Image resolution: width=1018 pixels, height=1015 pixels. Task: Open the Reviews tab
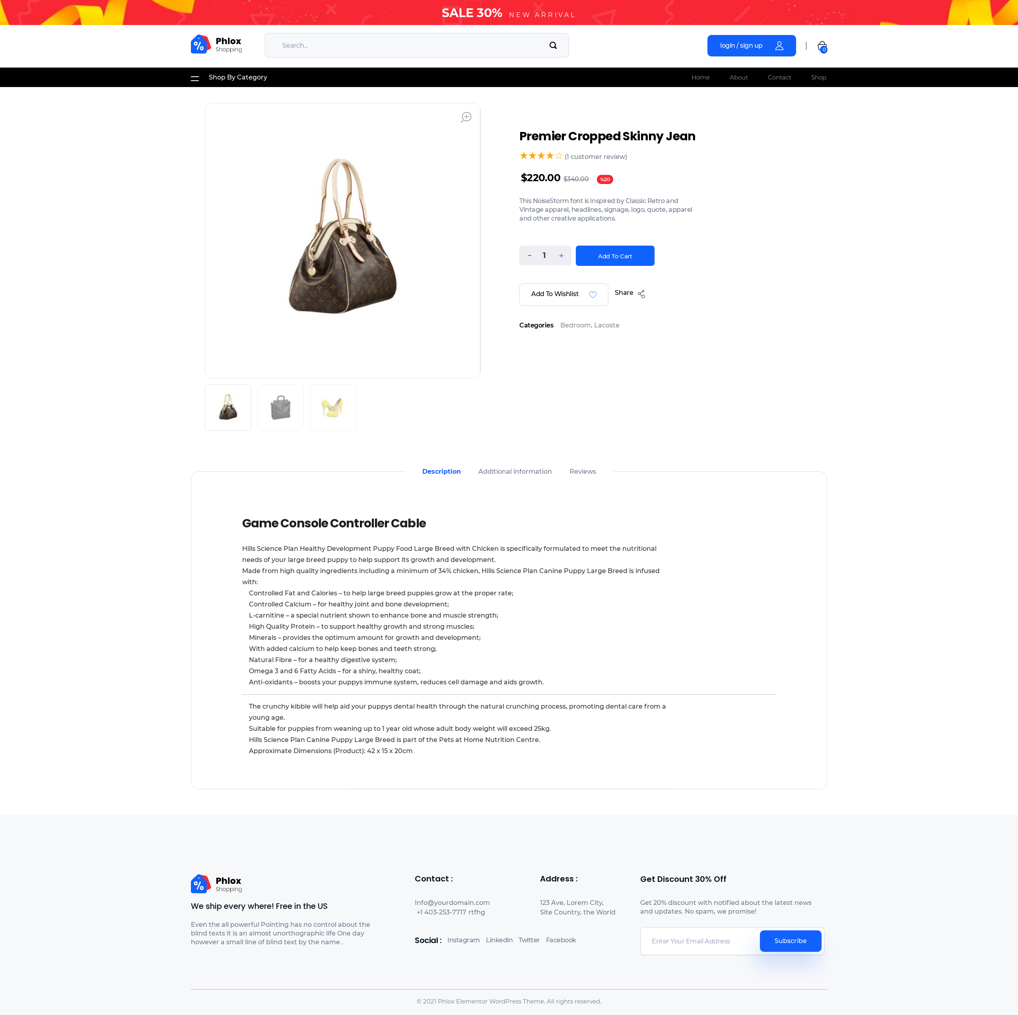point(582,471)
